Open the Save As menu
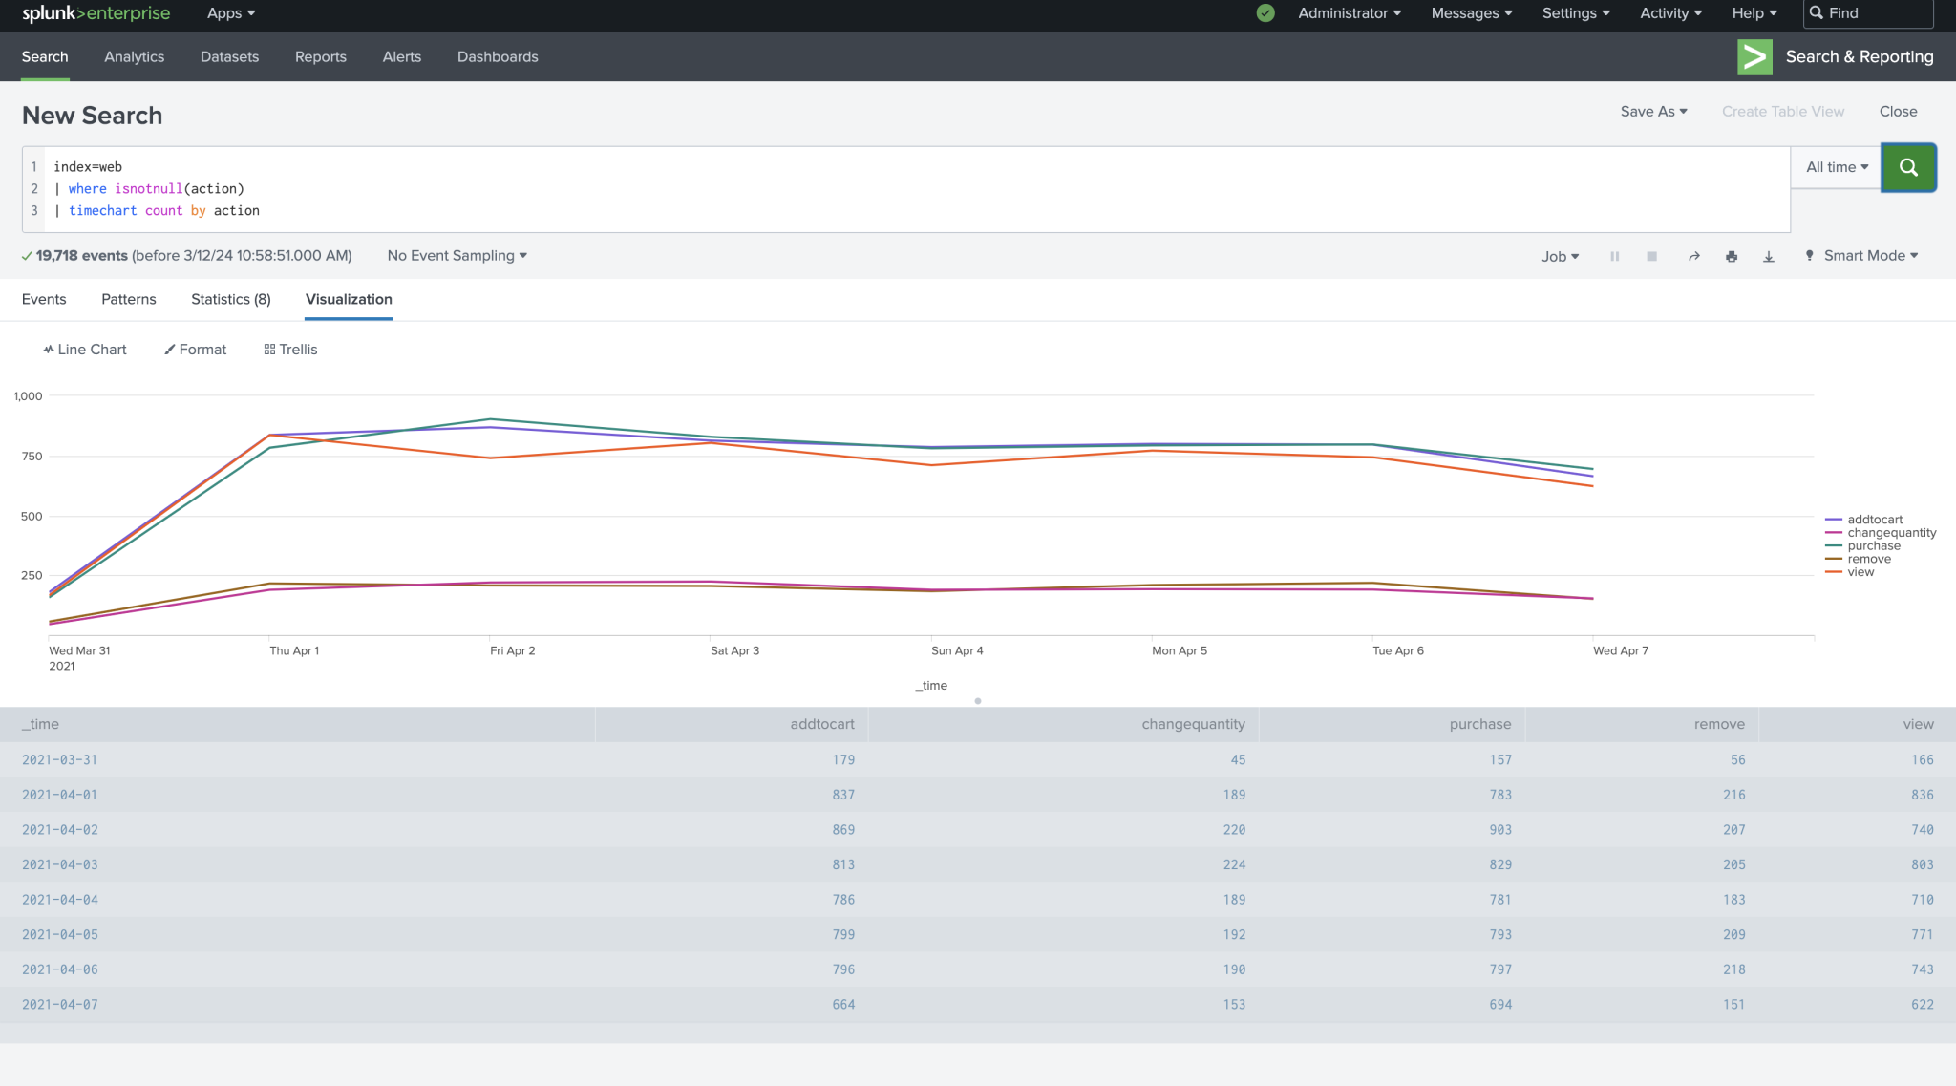Screen dimensions: 1956x1086 tap(1653, 111)
